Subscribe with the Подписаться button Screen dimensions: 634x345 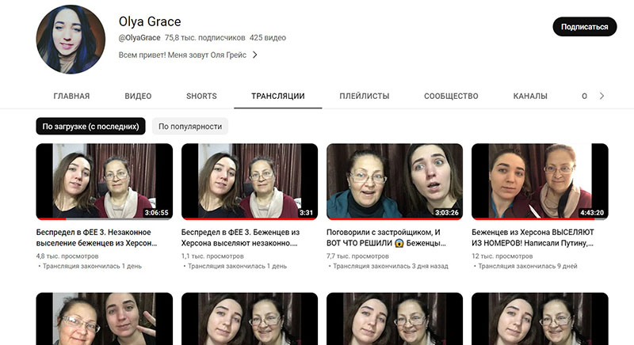[584, 27]
